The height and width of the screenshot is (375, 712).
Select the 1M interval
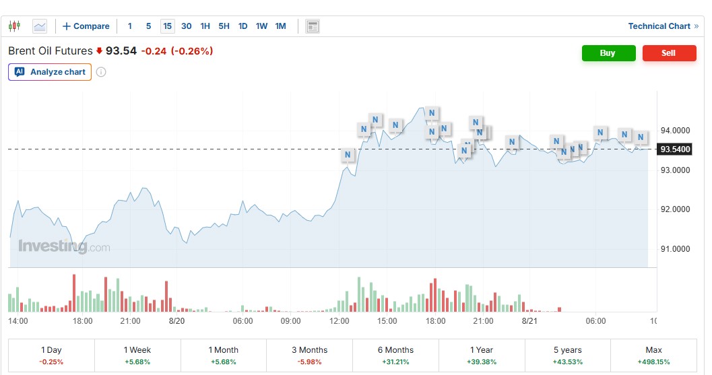[x=281, y=26]
